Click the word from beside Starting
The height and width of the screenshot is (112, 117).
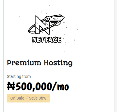(26, 76)
